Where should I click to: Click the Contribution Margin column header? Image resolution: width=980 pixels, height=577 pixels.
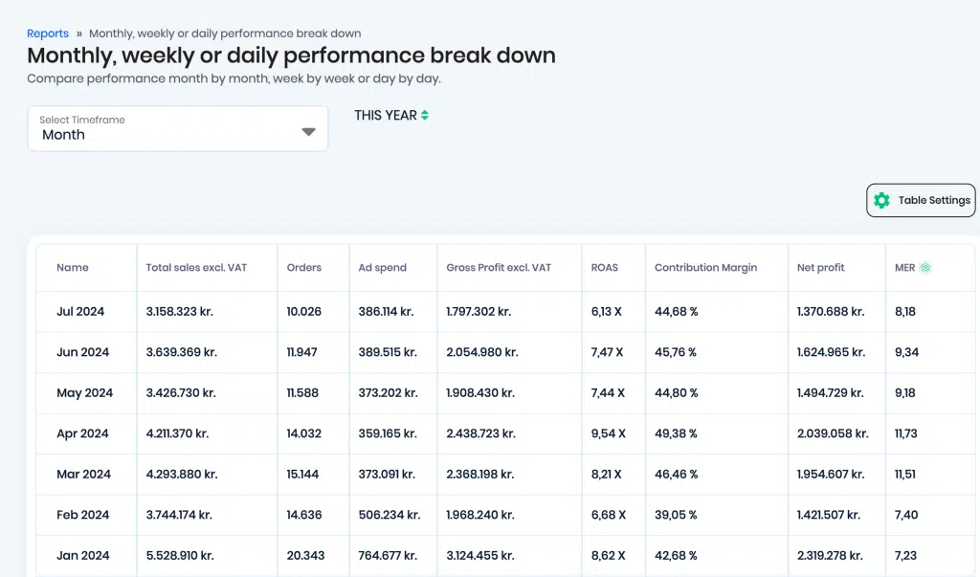tap(705, 268)
